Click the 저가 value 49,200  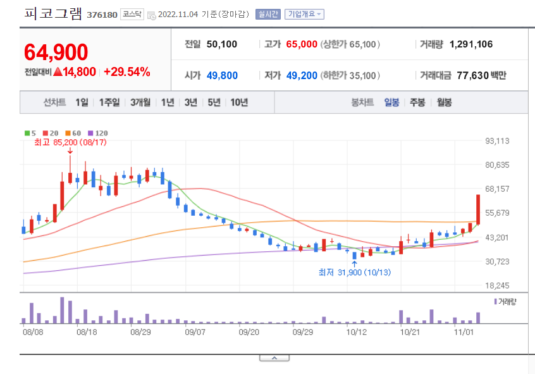pos(302,75)
